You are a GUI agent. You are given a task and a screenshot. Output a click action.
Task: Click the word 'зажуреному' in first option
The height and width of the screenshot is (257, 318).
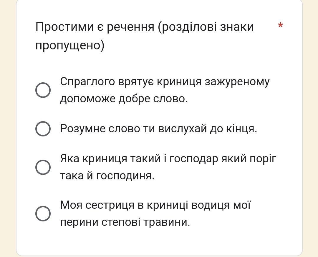click(x=237, y=81)
